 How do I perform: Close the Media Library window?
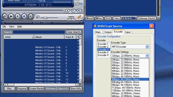tap(82, 23)
